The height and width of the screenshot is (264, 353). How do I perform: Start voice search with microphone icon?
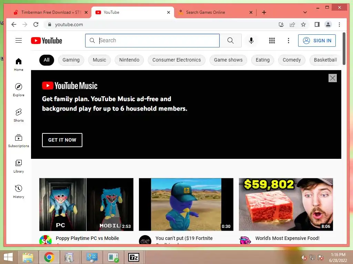point(251,41)
